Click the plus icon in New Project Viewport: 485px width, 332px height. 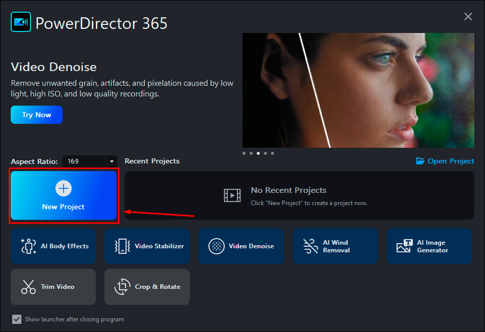coord(63,188)
